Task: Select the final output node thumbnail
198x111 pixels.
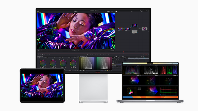Action: coord(144,29)
